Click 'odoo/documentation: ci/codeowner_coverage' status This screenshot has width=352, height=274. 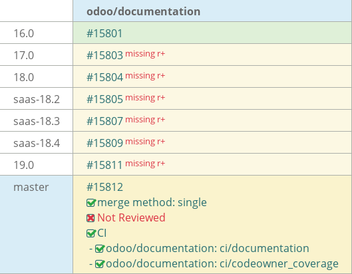tap(222, 263)
